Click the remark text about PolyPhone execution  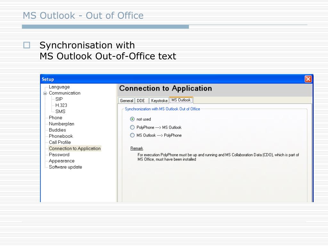(x=218, y=157)
